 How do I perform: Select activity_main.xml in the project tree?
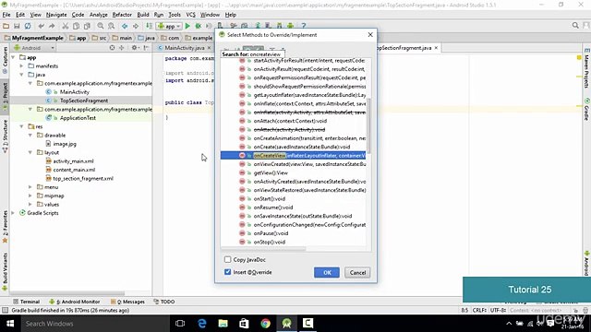(70, 161)
